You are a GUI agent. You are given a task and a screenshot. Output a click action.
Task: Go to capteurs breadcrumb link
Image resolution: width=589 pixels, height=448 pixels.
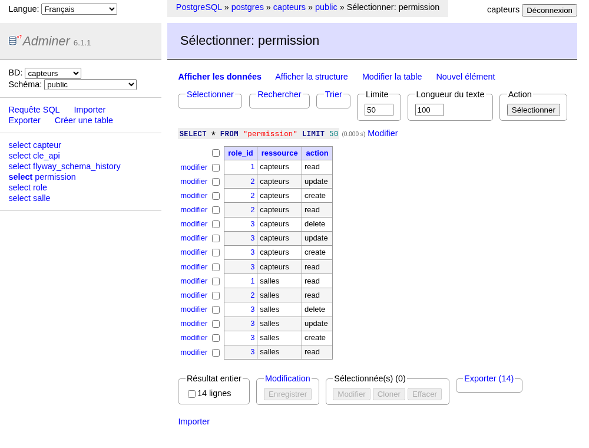click(x=289, y=7)
